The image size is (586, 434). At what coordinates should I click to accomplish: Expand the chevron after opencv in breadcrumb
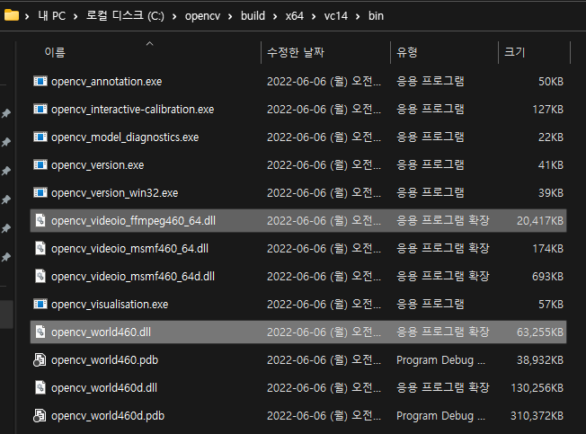coord(230,16)
